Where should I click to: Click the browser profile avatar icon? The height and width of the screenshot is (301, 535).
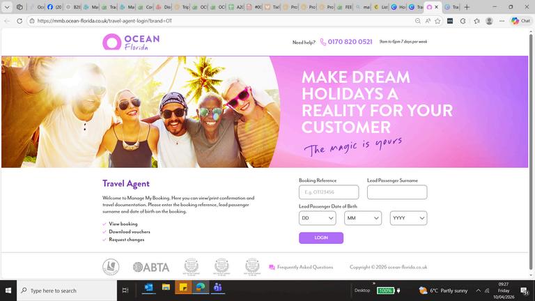[x=489, y=21]
